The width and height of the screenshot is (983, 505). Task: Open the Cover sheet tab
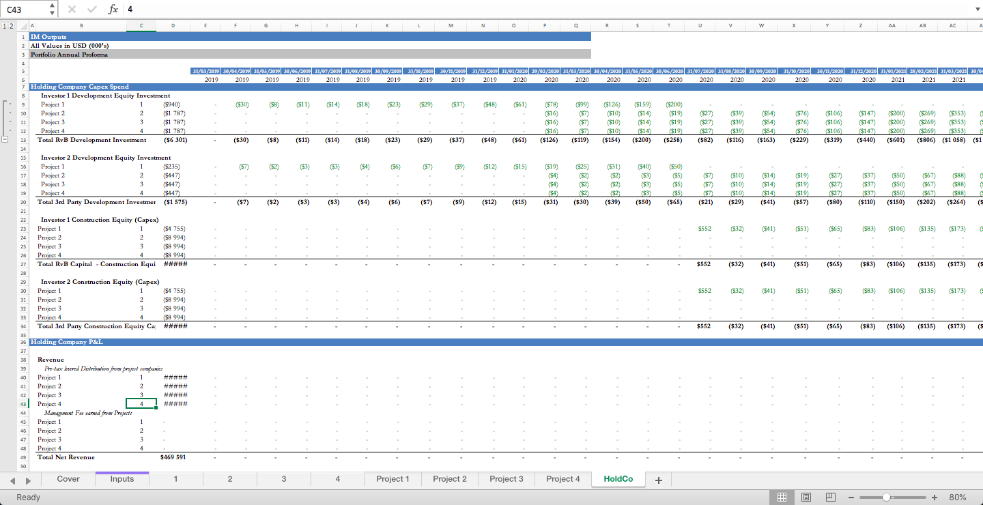click(x=68, y=479)
